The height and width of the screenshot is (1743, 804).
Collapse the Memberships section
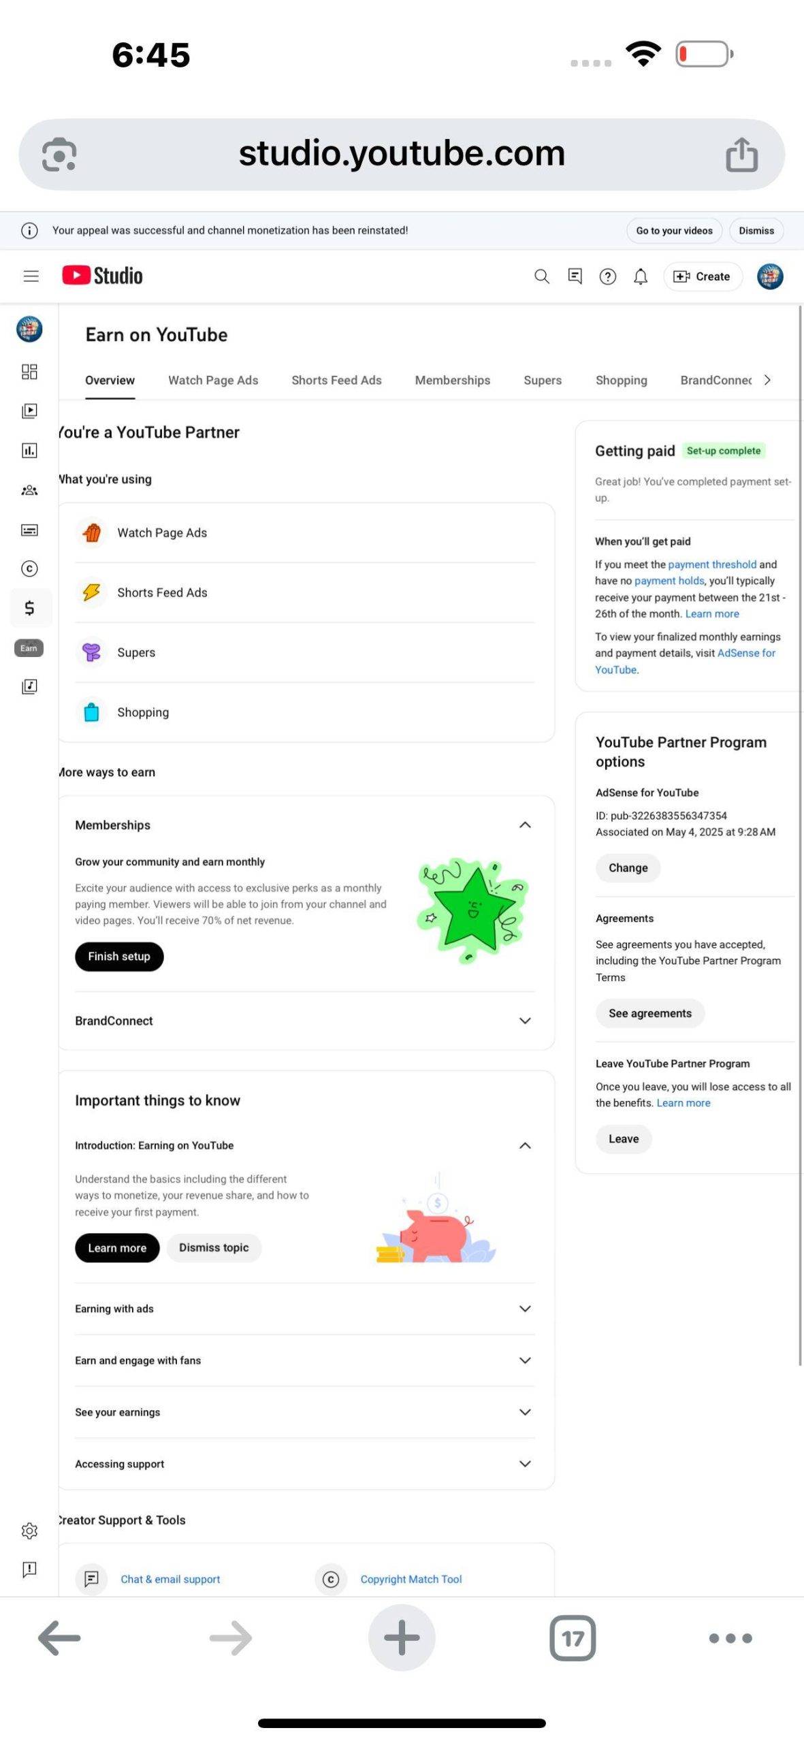[524, 825]
